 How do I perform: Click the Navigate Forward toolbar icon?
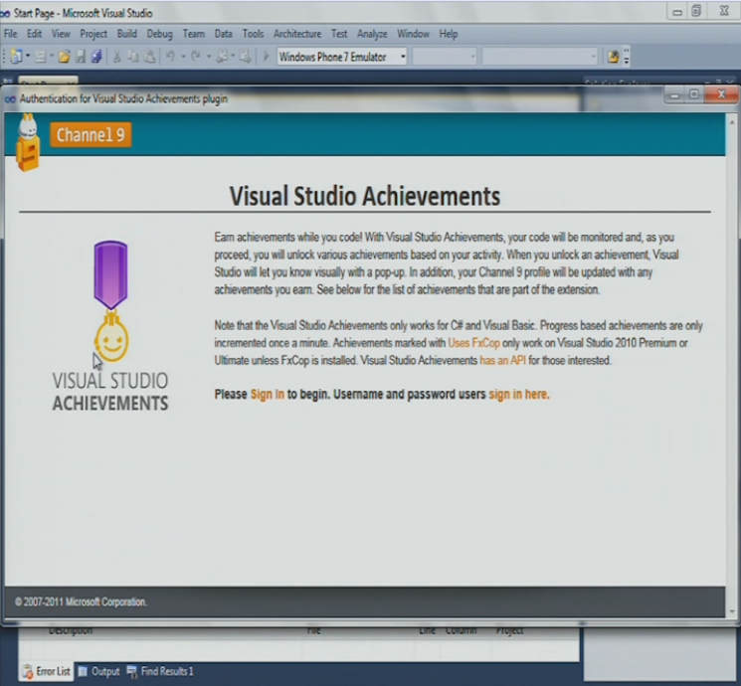click(245, 57)
